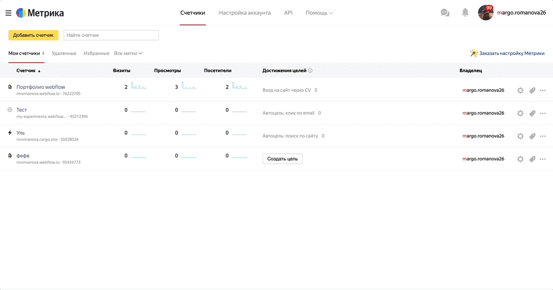Screen dimensions: 553x290
Task: Click owner margo.romanova26 in Тест row
Action: point(483,113)
